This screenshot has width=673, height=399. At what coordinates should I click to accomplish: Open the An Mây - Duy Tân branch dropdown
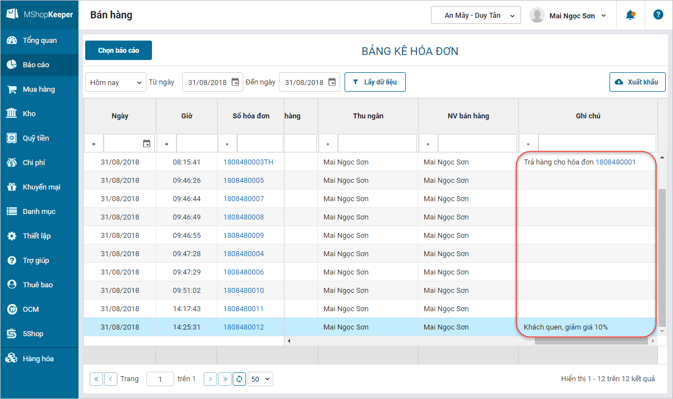tap(475, 16)
